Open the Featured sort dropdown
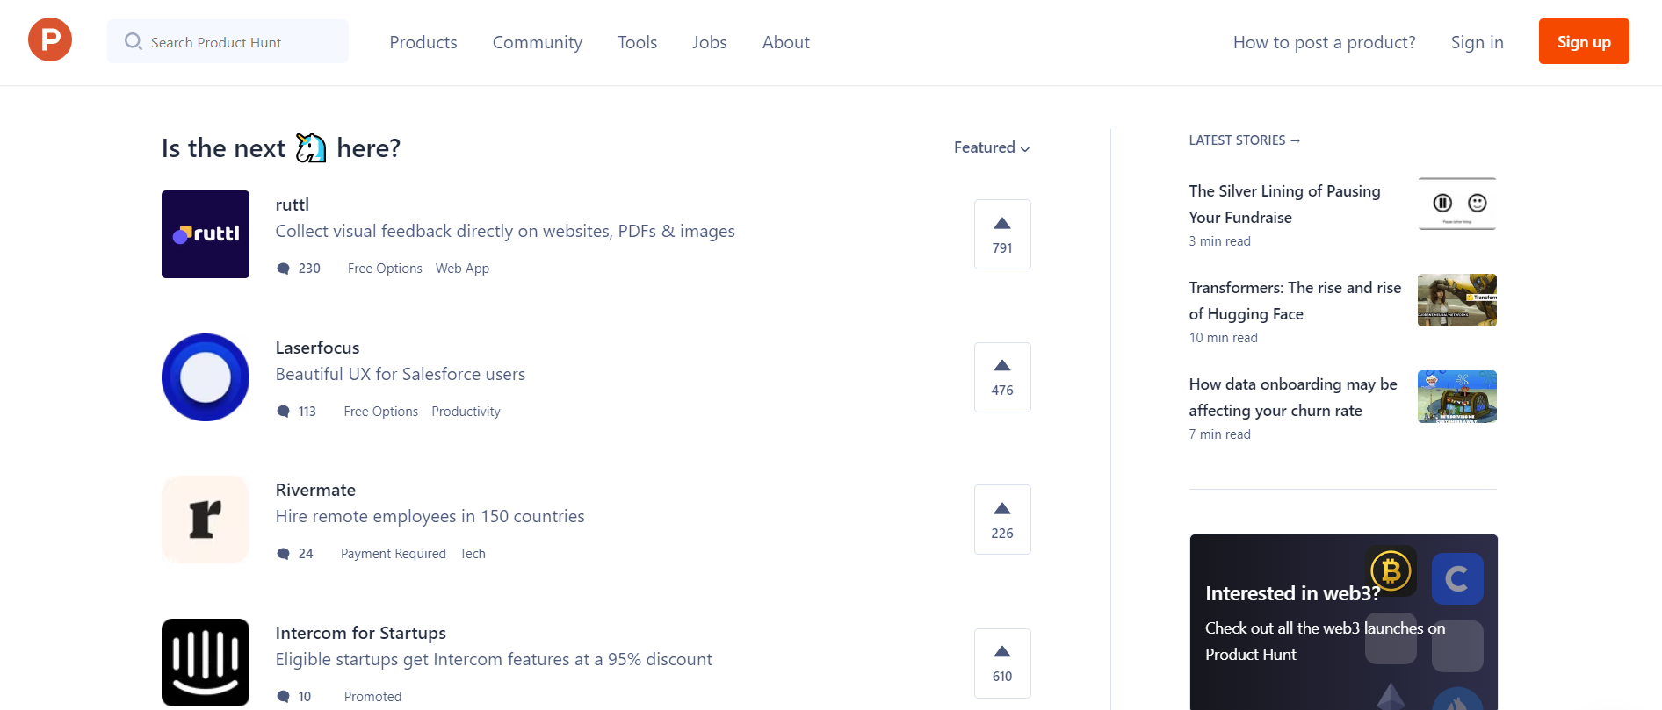Screen dimensions: 1662x710 [x=991, y=147]
